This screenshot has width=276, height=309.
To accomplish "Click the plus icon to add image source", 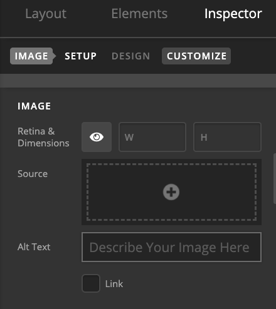I will click(x=171, y=192).
